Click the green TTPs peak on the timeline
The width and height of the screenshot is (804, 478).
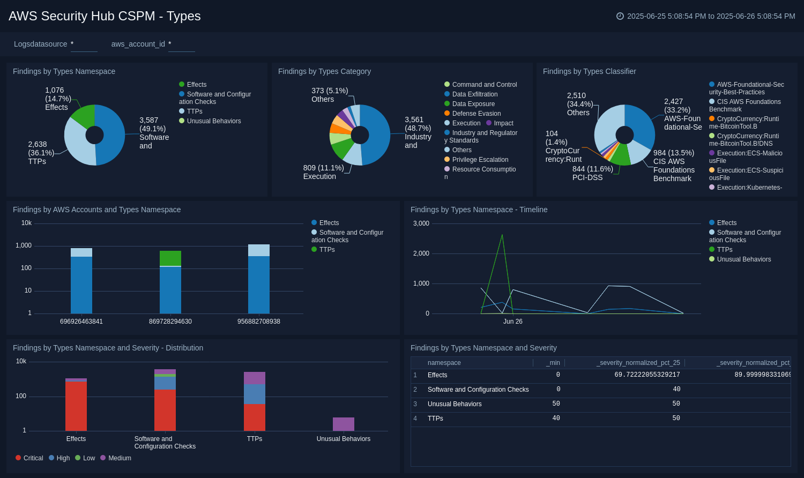click(502, 235)
